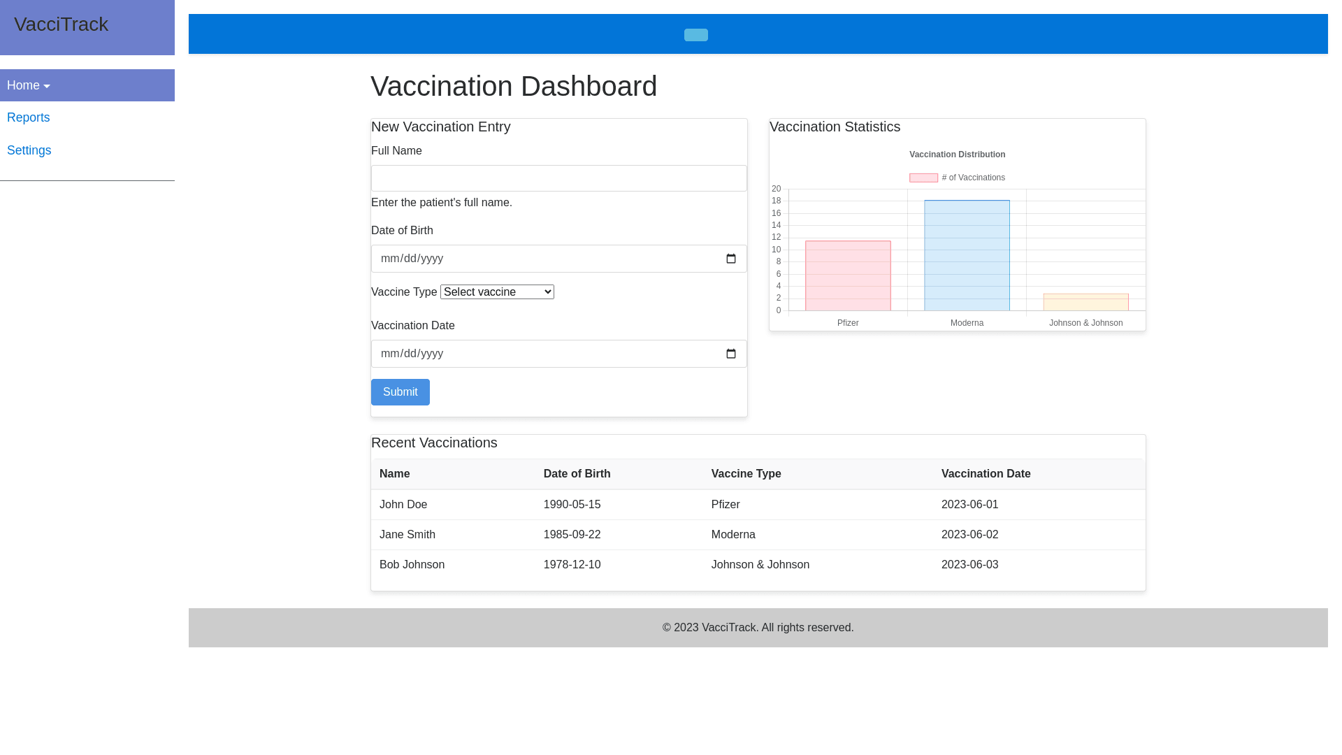Click the Home menu item
Image resolution: width=1342 pixels, height=755 pixels.
(24, 85)
